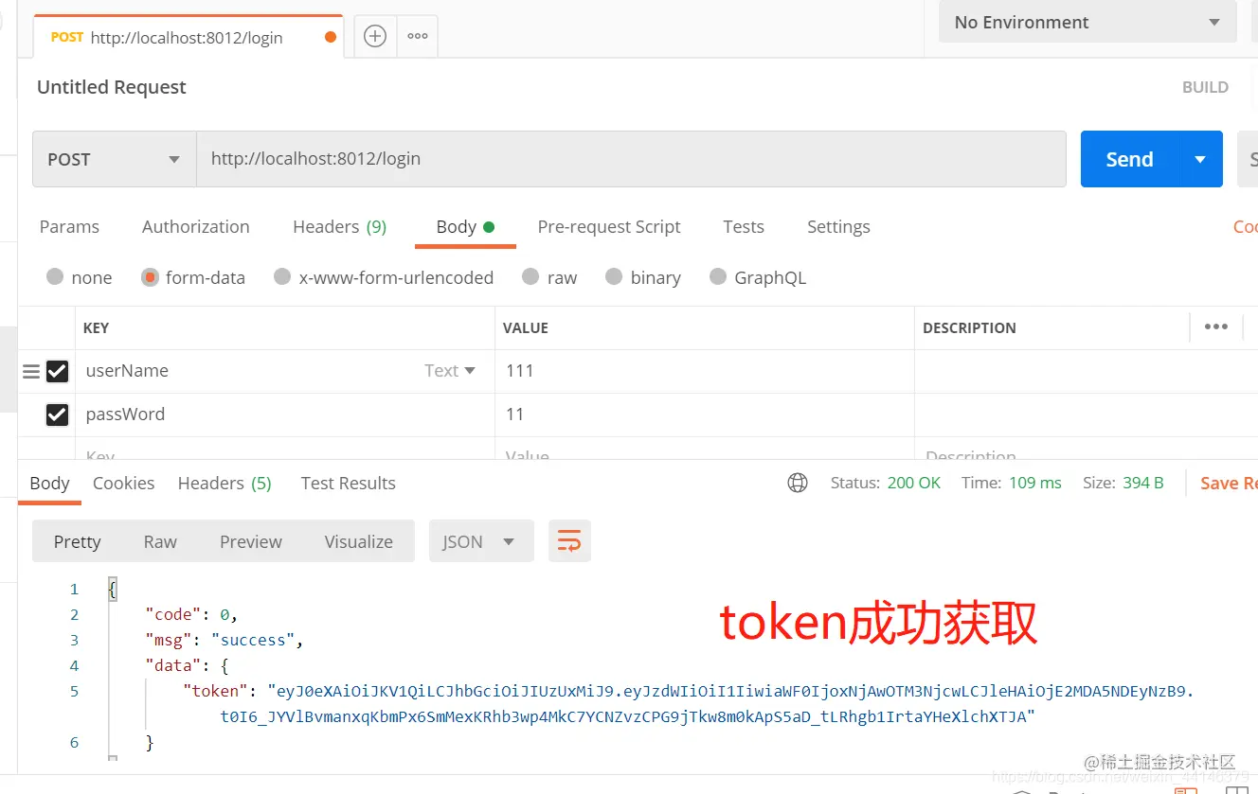Click the Save Response button
The height and width of the screenshot is (794, 1258).
(x=1229, y=484)
